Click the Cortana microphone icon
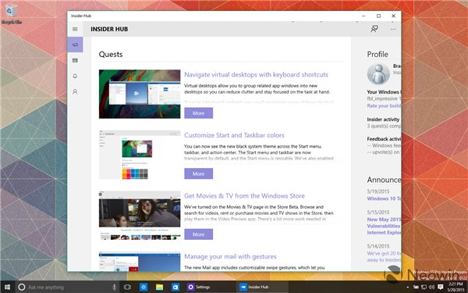Image resolution: width=468 pixels, height=293 pixels. click(x=114, y=288)
